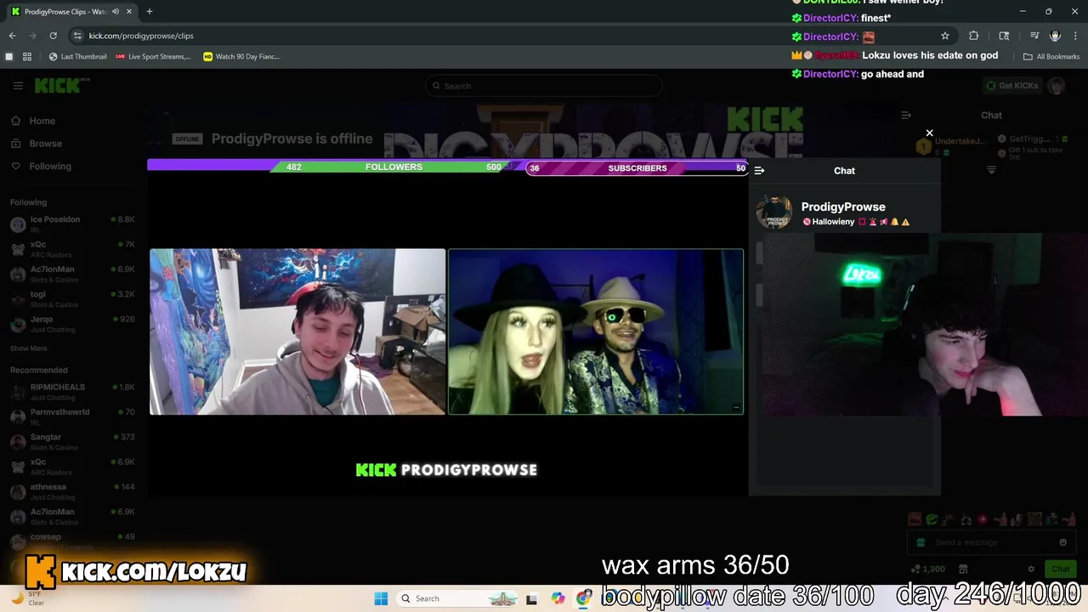Toggle the Kick sidebar hamburger menu

click(18, 86)
